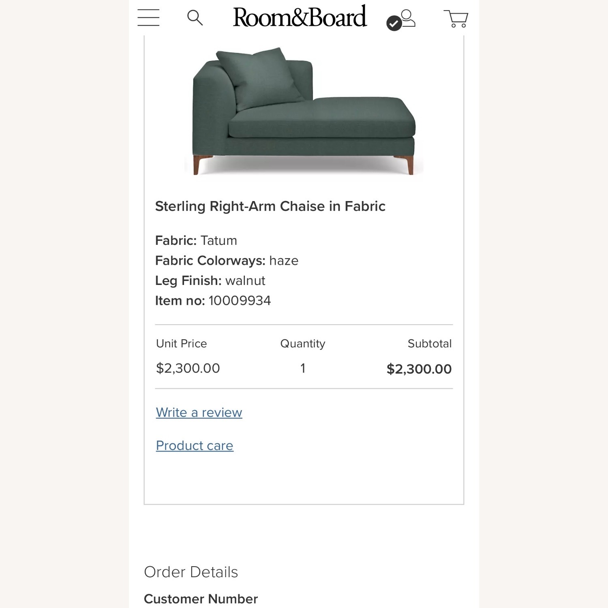Viewport: 608px width, 608px height.
Task: Click the Customer Number label
Action: point(200,599)
